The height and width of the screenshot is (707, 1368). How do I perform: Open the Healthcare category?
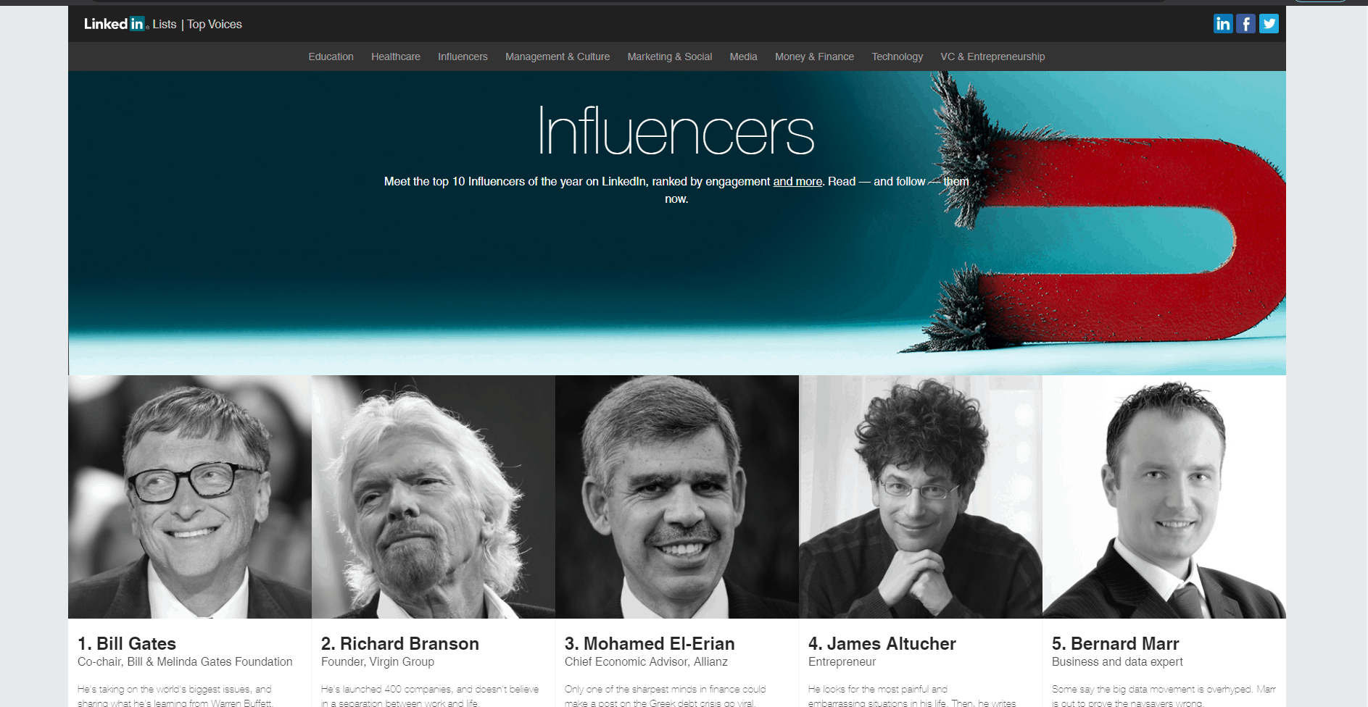(x=396, y=57)
